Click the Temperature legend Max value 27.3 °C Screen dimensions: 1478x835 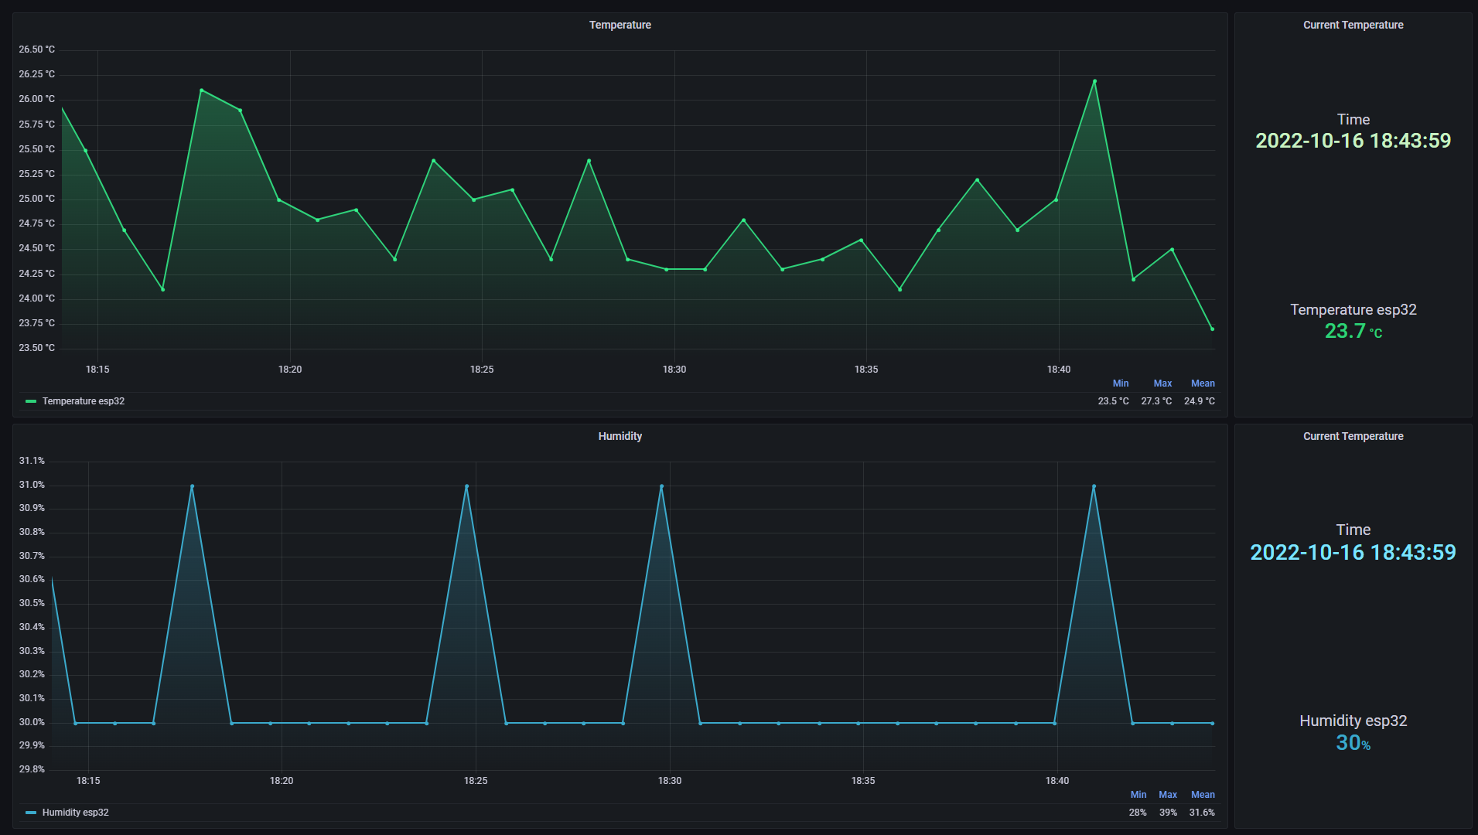pos(1156,401)
